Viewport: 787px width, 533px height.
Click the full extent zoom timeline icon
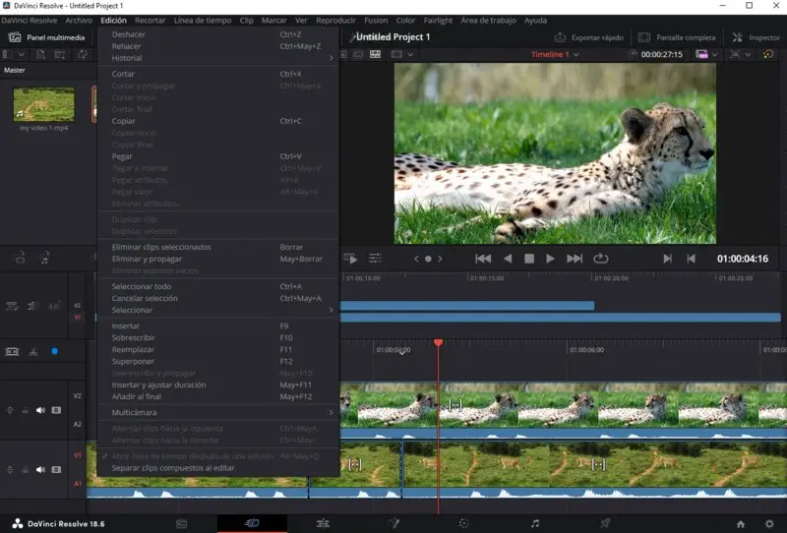tap(12, 351)
